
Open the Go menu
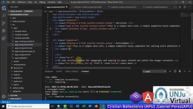coord(36,2)
